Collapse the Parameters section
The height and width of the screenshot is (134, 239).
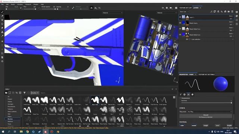(180, 98)
